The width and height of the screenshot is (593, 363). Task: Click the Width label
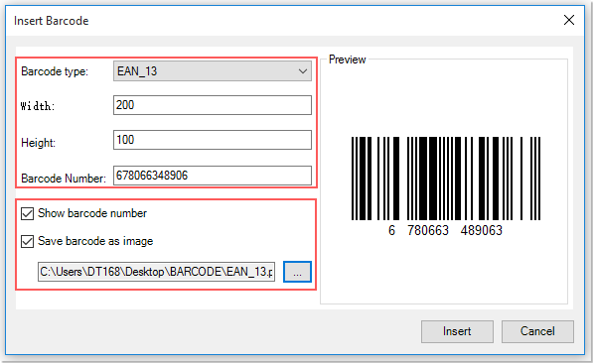[x=38, y=106]
